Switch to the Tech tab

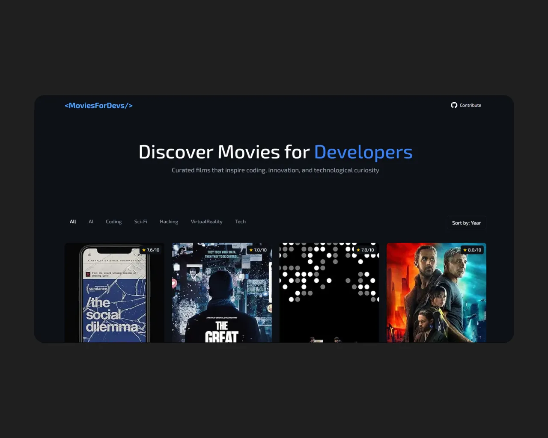pyautogui.click(x=240, y=222)
